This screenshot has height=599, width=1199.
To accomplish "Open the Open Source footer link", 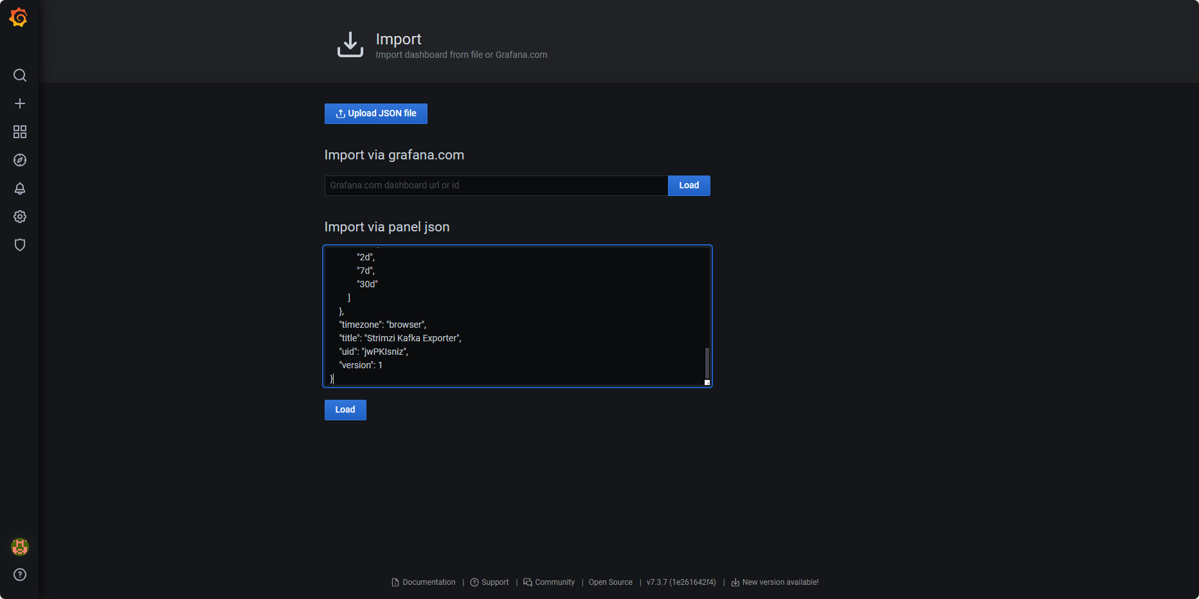I will click(611, 582).
